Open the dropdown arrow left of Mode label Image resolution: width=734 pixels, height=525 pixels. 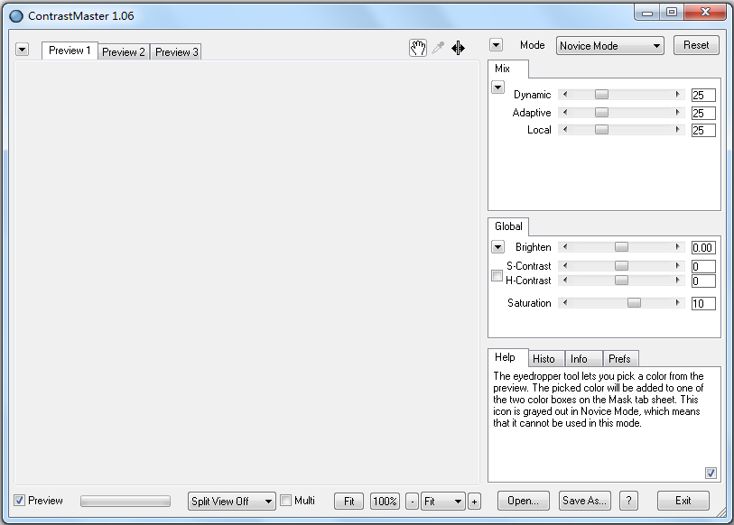[497, 45]
